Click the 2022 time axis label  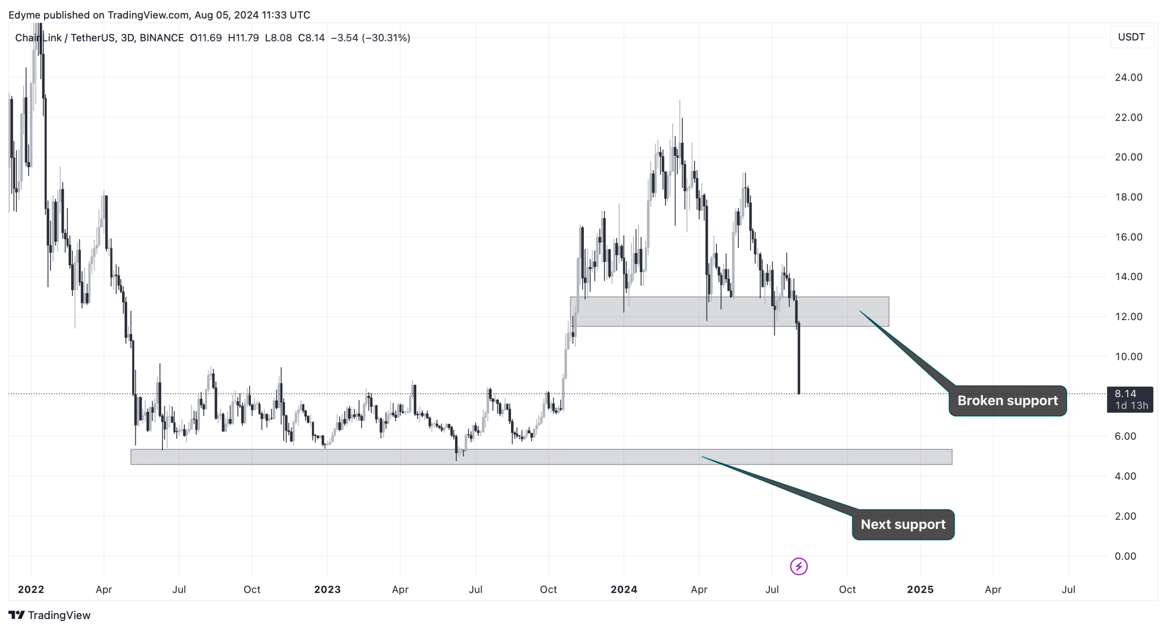(x=31, y=589)
